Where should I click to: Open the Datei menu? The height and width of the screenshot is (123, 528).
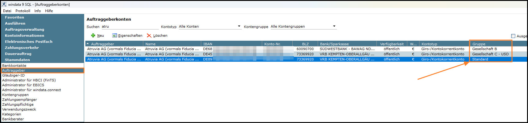[x=7, y=11]
